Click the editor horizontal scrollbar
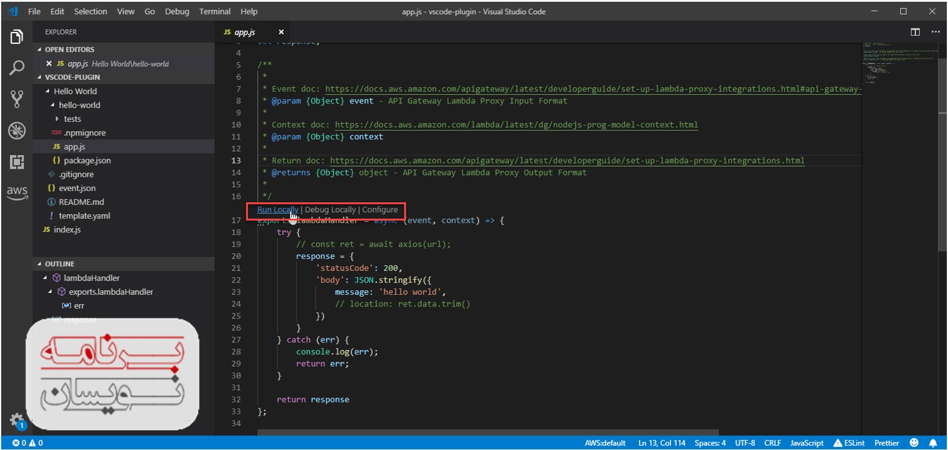This screenshot has width=948, height=450. (488, 433)
